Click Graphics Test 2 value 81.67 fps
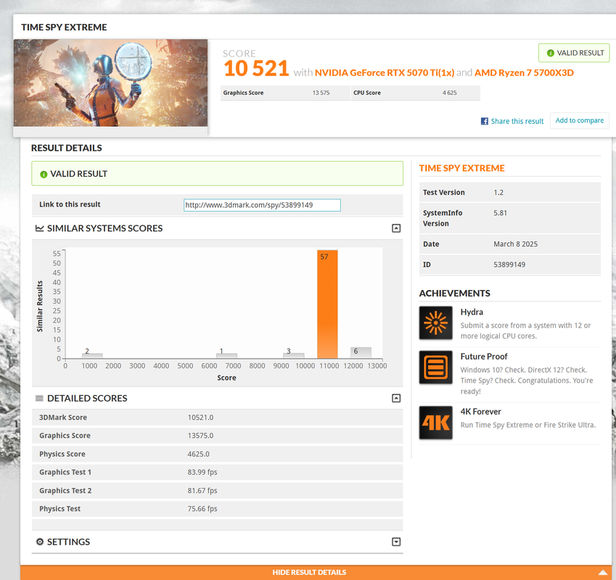 click(x=202, y=491)
